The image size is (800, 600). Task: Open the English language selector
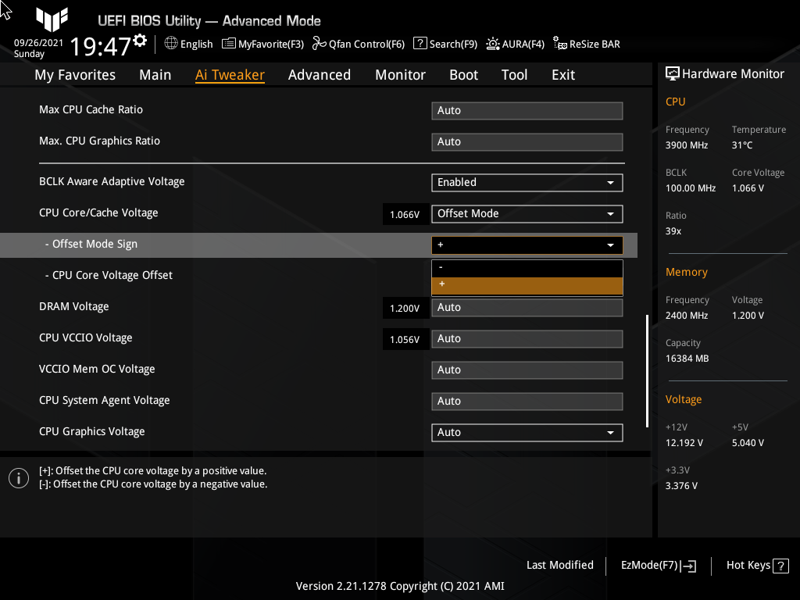coord(188,45)
